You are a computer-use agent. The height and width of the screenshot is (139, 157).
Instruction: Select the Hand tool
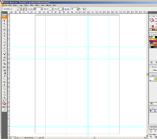(x=4, y=95)
